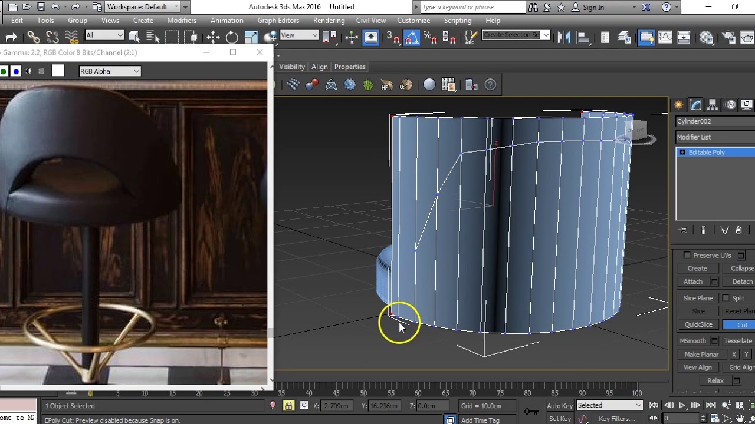The height and width of the screenshot is (424, 755).
Task: Click the white color swatch
Action: click(58, 71)
